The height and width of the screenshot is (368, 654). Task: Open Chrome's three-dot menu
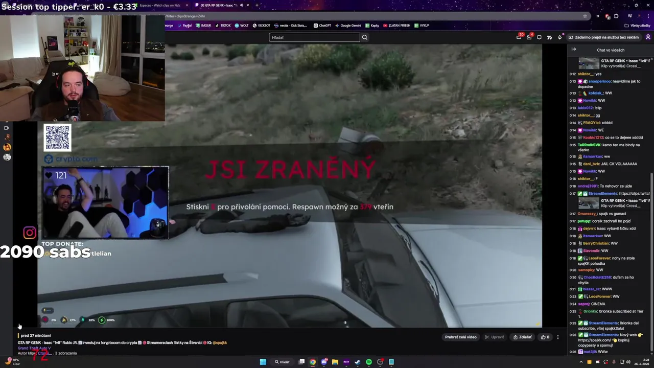point(647,16)
